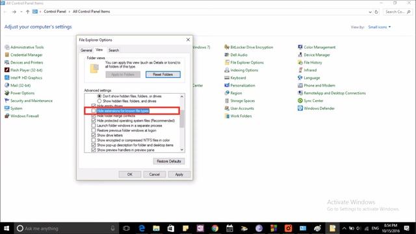Toggle Show pop-up description for folder items

[94, 145]
